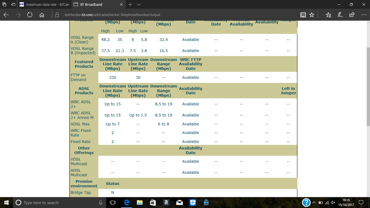Click the page vertical scrollbar thumb

(x=368, y=87)
